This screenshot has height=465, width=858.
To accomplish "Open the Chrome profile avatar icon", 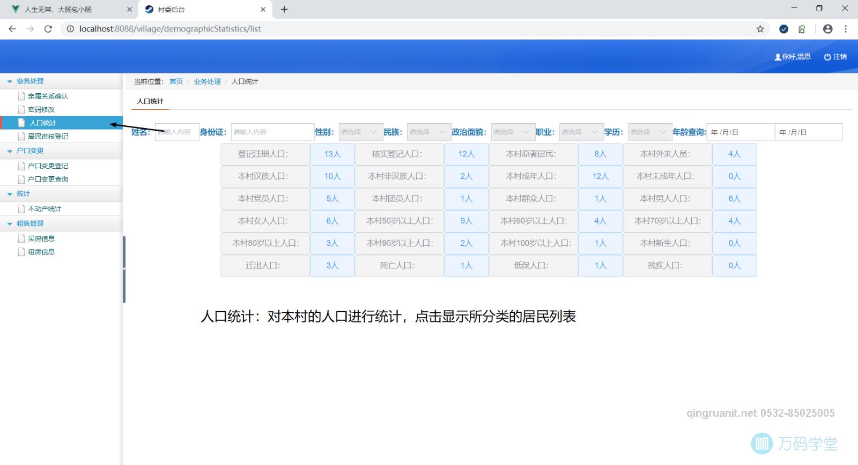I will tap(827, 29).
